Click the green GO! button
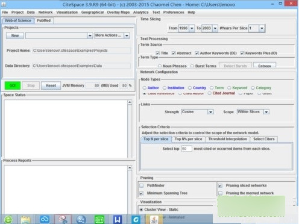Image resolution: width=299 pixels, height=224 pixels. coord(13,86)
